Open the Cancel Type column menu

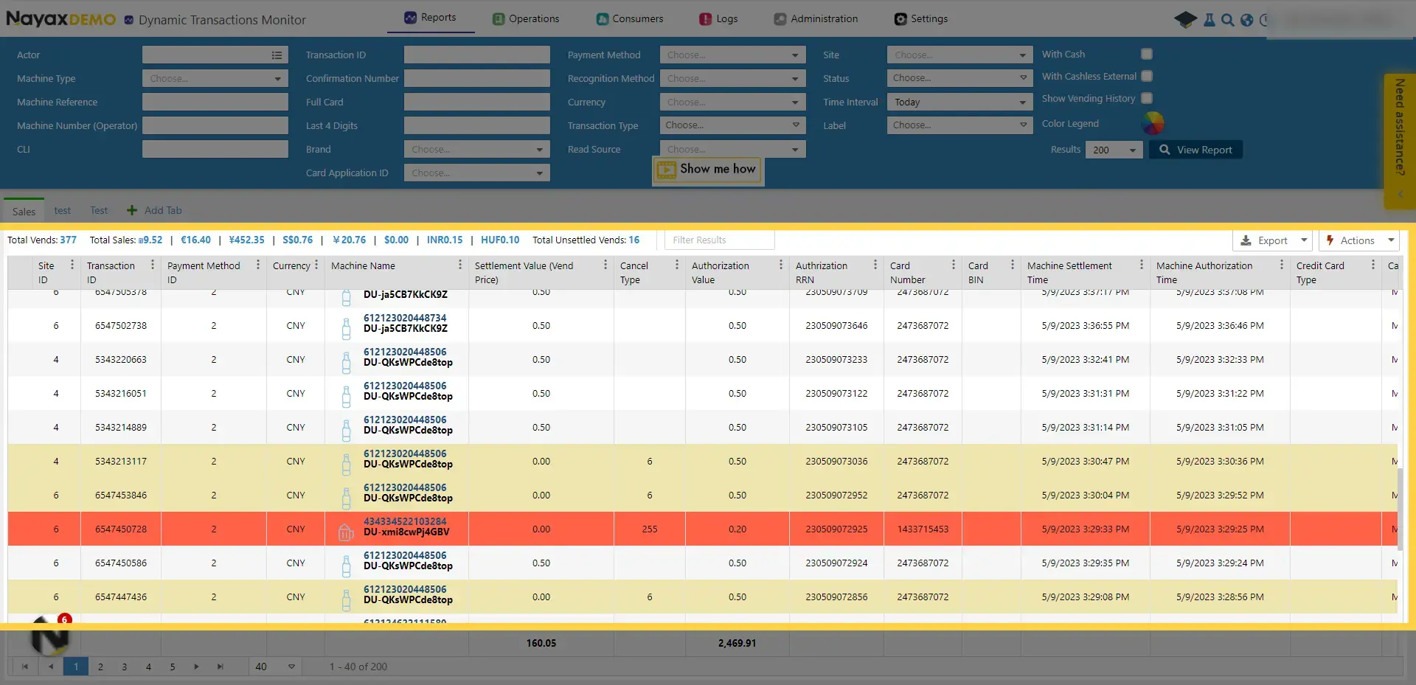point(677,265)
